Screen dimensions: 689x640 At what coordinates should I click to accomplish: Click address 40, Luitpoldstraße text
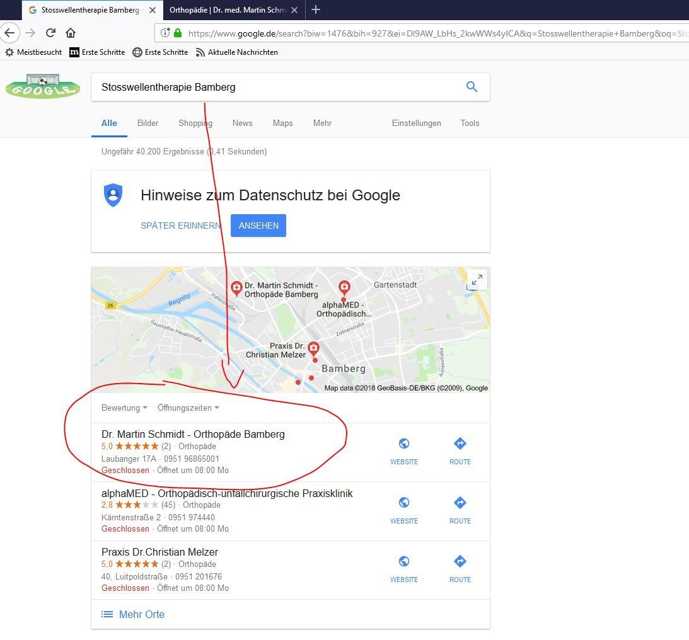(134, 577)
